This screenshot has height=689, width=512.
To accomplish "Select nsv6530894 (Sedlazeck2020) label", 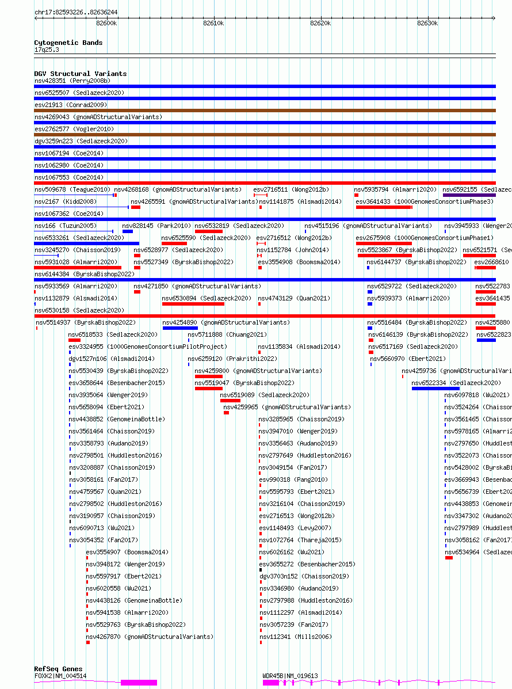I will pyautogui.click(x=207, y=298).
